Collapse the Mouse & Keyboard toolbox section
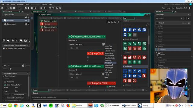Screen dimensions: 193x108 pyautogui.click(x=124, y=39)
